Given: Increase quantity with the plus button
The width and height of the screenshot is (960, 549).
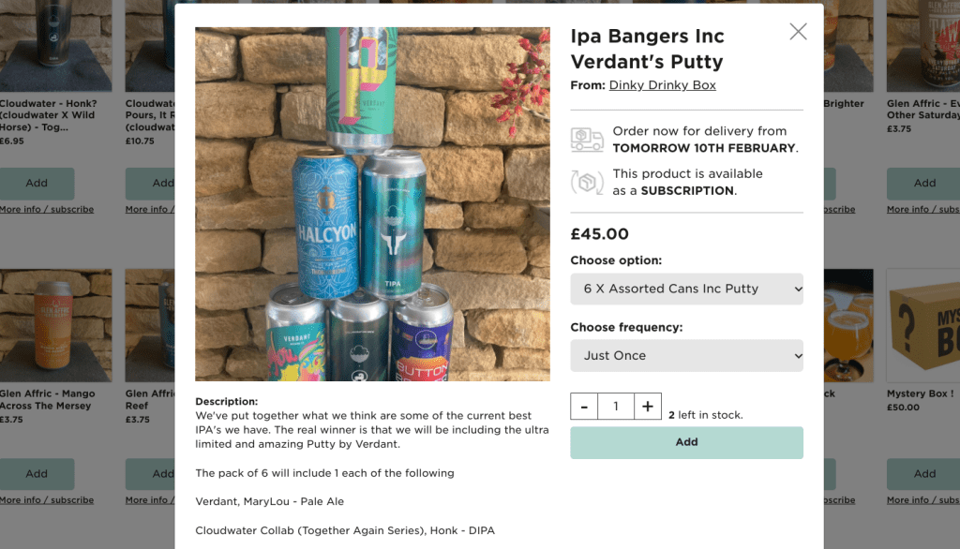Looking at the screenshot, I should click(647, 407).
